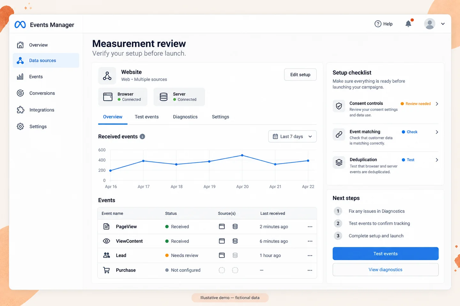The height and width of the screenshot is (306, 460).
Task: Click the Conversions target icon
Action: pyautogui.click(x=20, y=93)
